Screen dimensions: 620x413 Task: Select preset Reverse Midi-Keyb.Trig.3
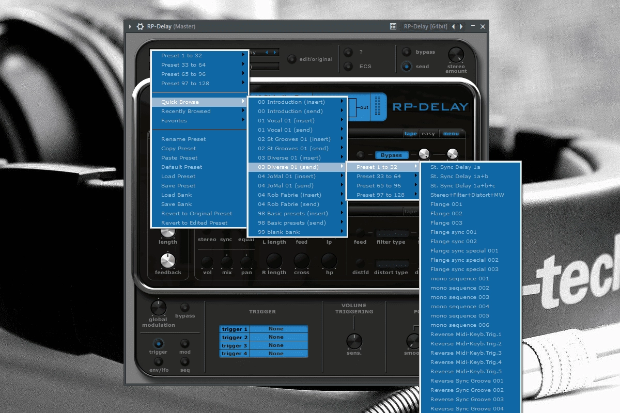pyautogui.click(x=470, y=353)
